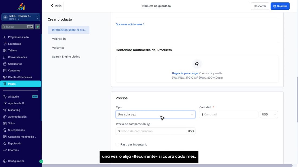Open AI Studio icon
The image size is (298, 167).
click(5, 97)
